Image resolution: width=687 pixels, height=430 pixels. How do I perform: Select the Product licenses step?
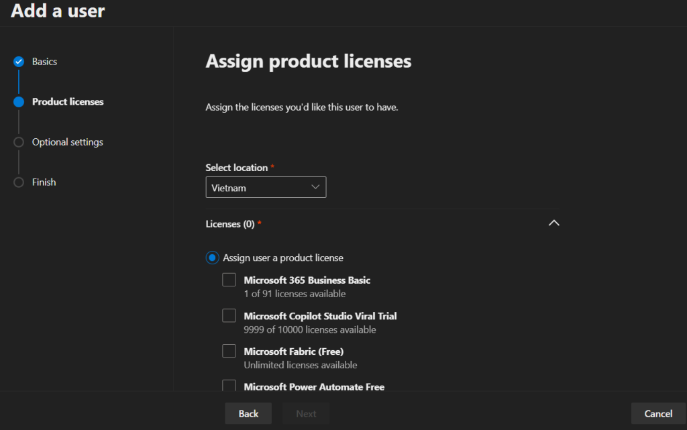[x=68, y=102]
